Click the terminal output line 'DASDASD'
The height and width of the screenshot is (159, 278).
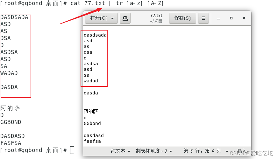[x=12, y=136]
